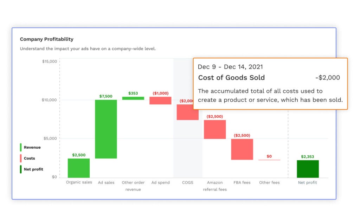Click the COGS axis label

pyautogui.click(x=188, y=182)
